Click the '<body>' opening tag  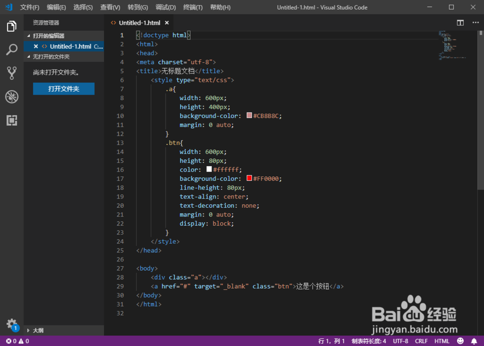pyautogui.click(x=147, y=268)
